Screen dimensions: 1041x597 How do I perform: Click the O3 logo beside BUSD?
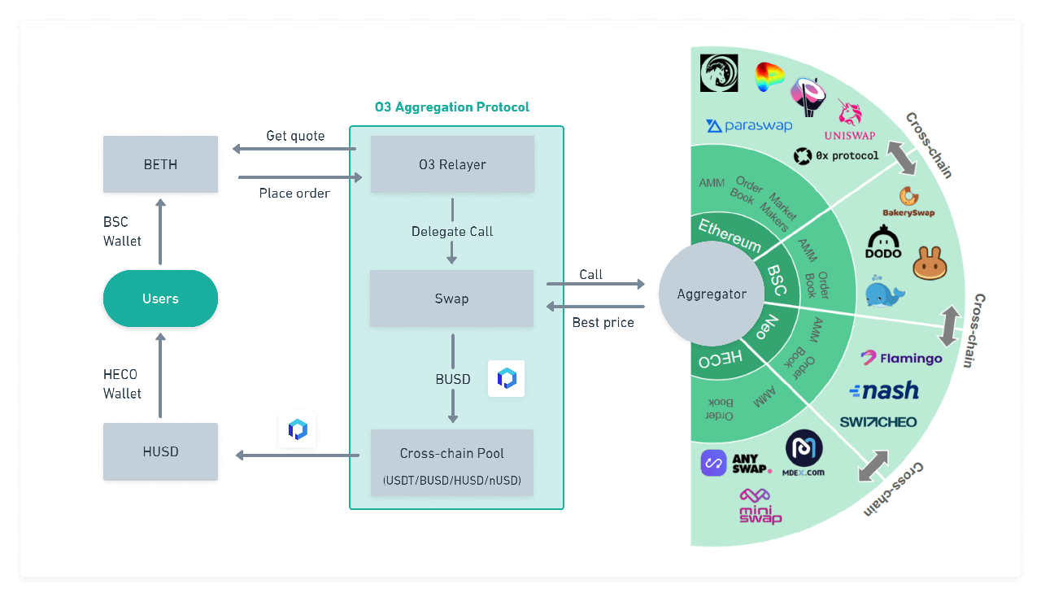tap(506, 379)
